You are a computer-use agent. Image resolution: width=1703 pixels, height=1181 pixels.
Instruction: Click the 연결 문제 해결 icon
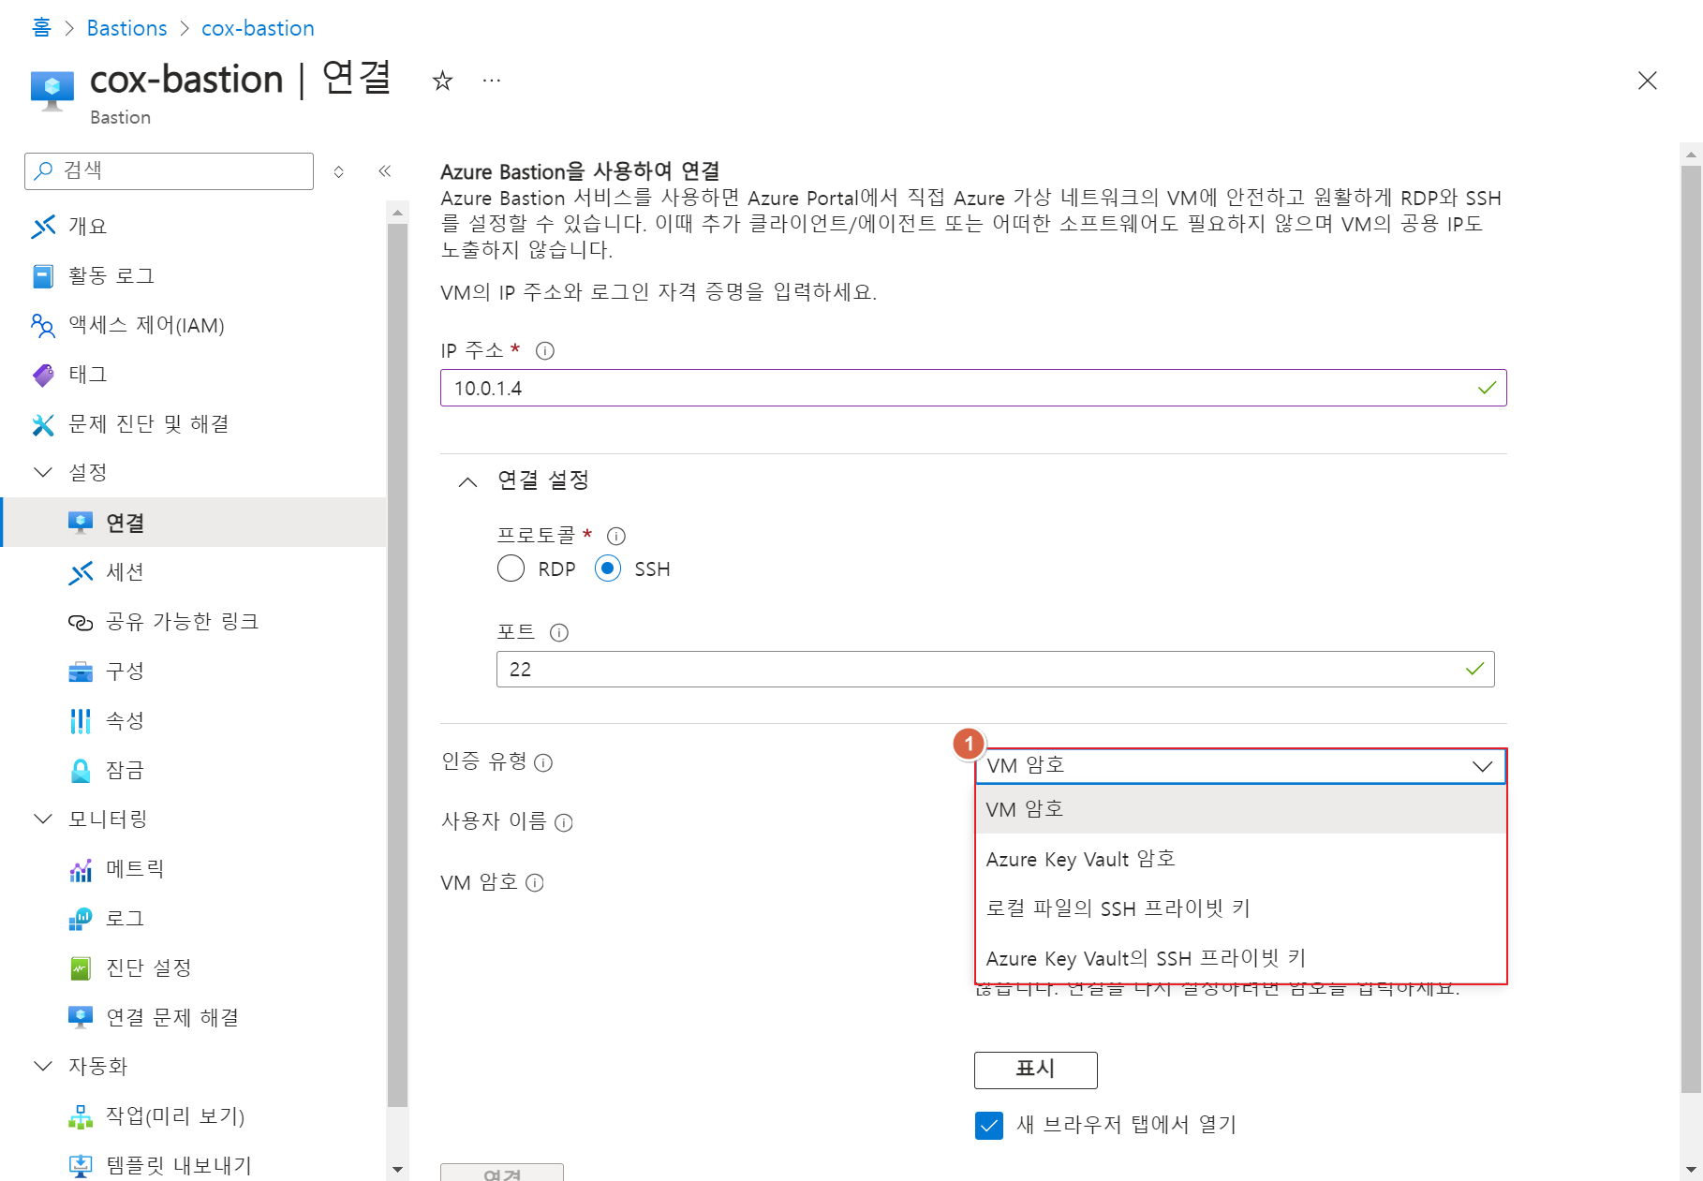point(81,1017)
